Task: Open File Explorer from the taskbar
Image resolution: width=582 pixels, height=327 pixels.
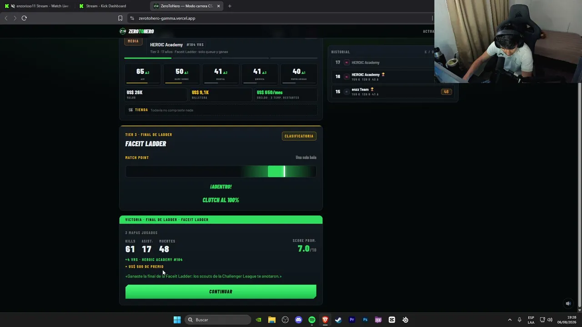Action: [272, 320]
